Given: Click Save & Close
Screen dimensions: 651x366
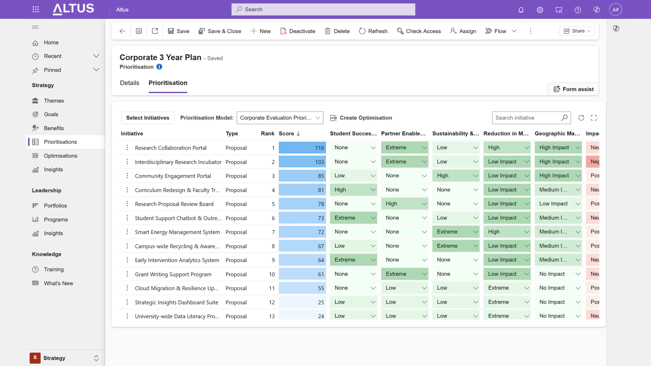Looking at the screenshot, I should tap(220, 31).
